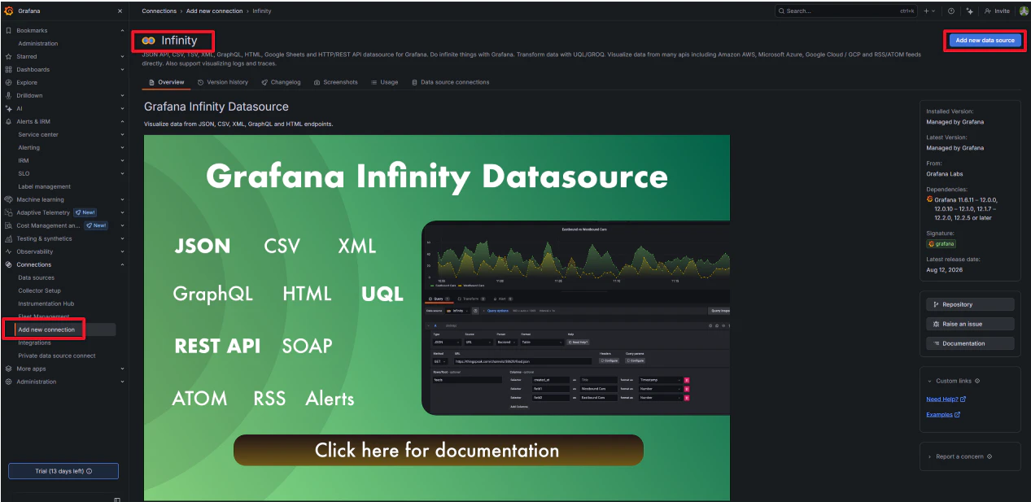The image size is (1031, 502).
Task: Open Connections breadcrumb link
Action: (x=159, y=11)
